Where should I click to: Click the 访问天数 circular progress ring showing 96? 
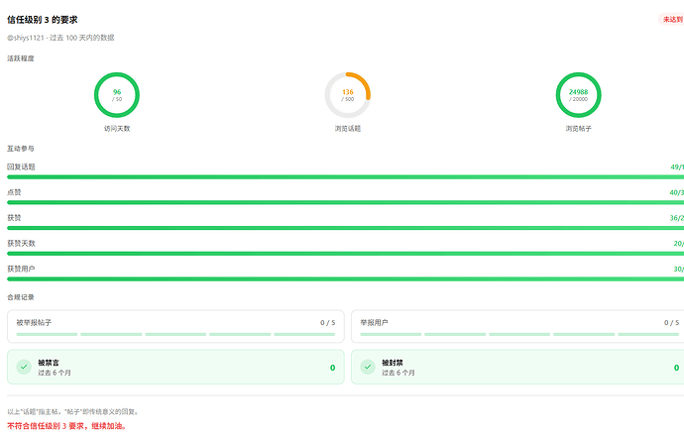click(x=117, y=95)
